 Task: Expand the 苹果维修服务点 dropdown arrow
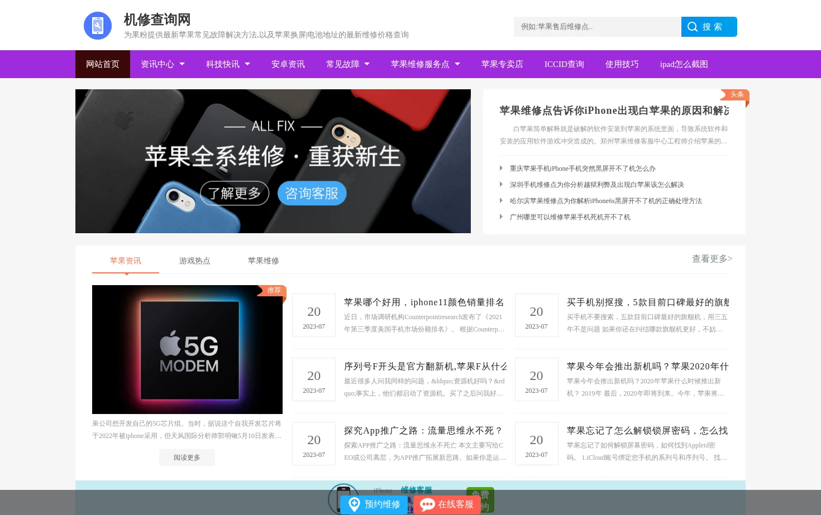[457, 64]
